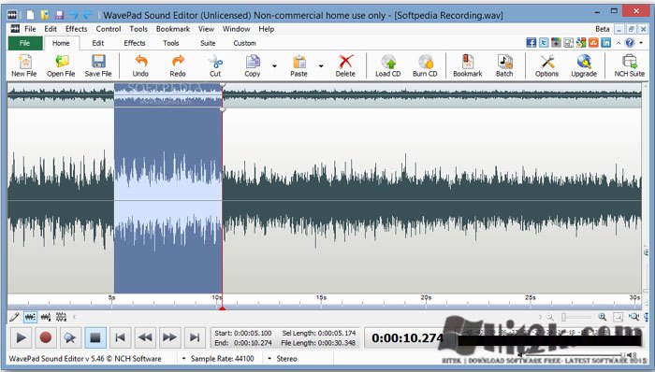Click the quick-access save icon in the title bar
655x372 pixels.
(59, 15)
